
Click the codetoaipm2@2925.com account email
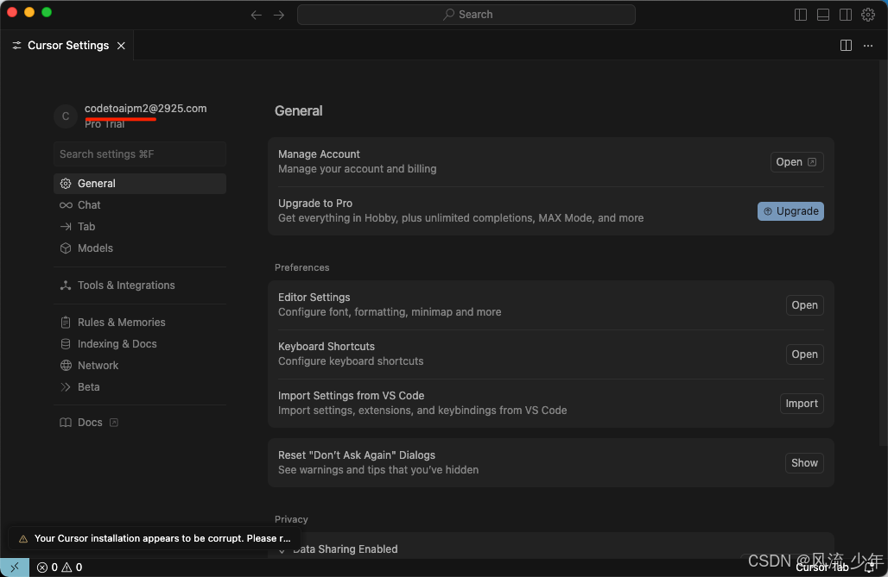pyautogui.click(x=145, y=108)
